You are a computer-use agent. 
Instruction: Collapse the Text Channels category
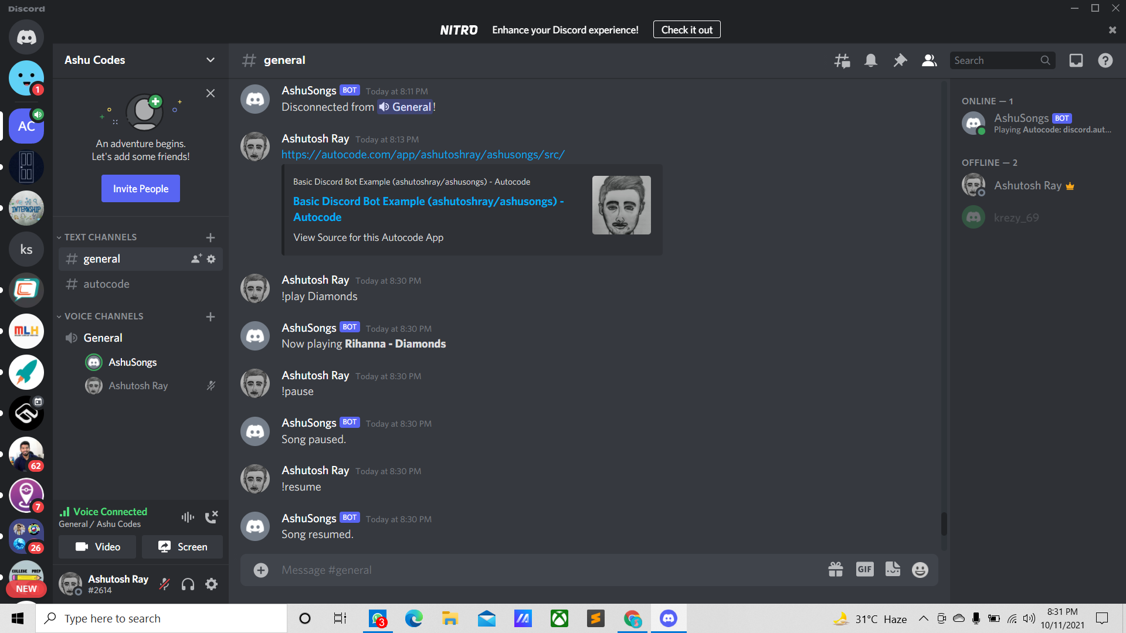point(100,237)
